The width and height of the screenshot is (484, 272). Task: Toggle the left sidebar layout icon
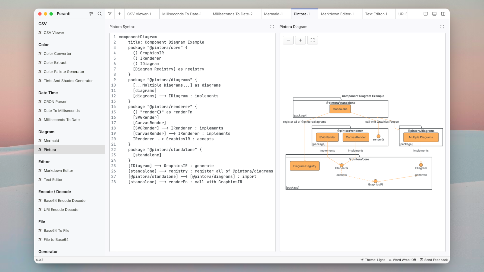(x=426, y=14)
